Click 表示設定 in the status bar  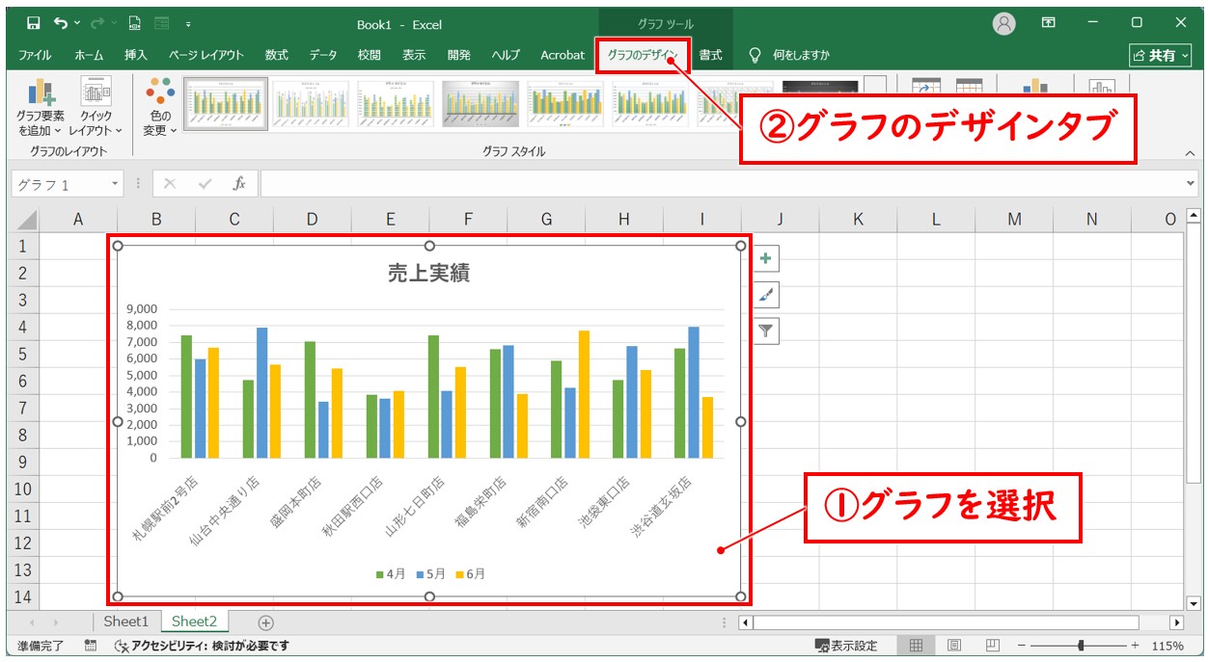[x=847, y=646]
